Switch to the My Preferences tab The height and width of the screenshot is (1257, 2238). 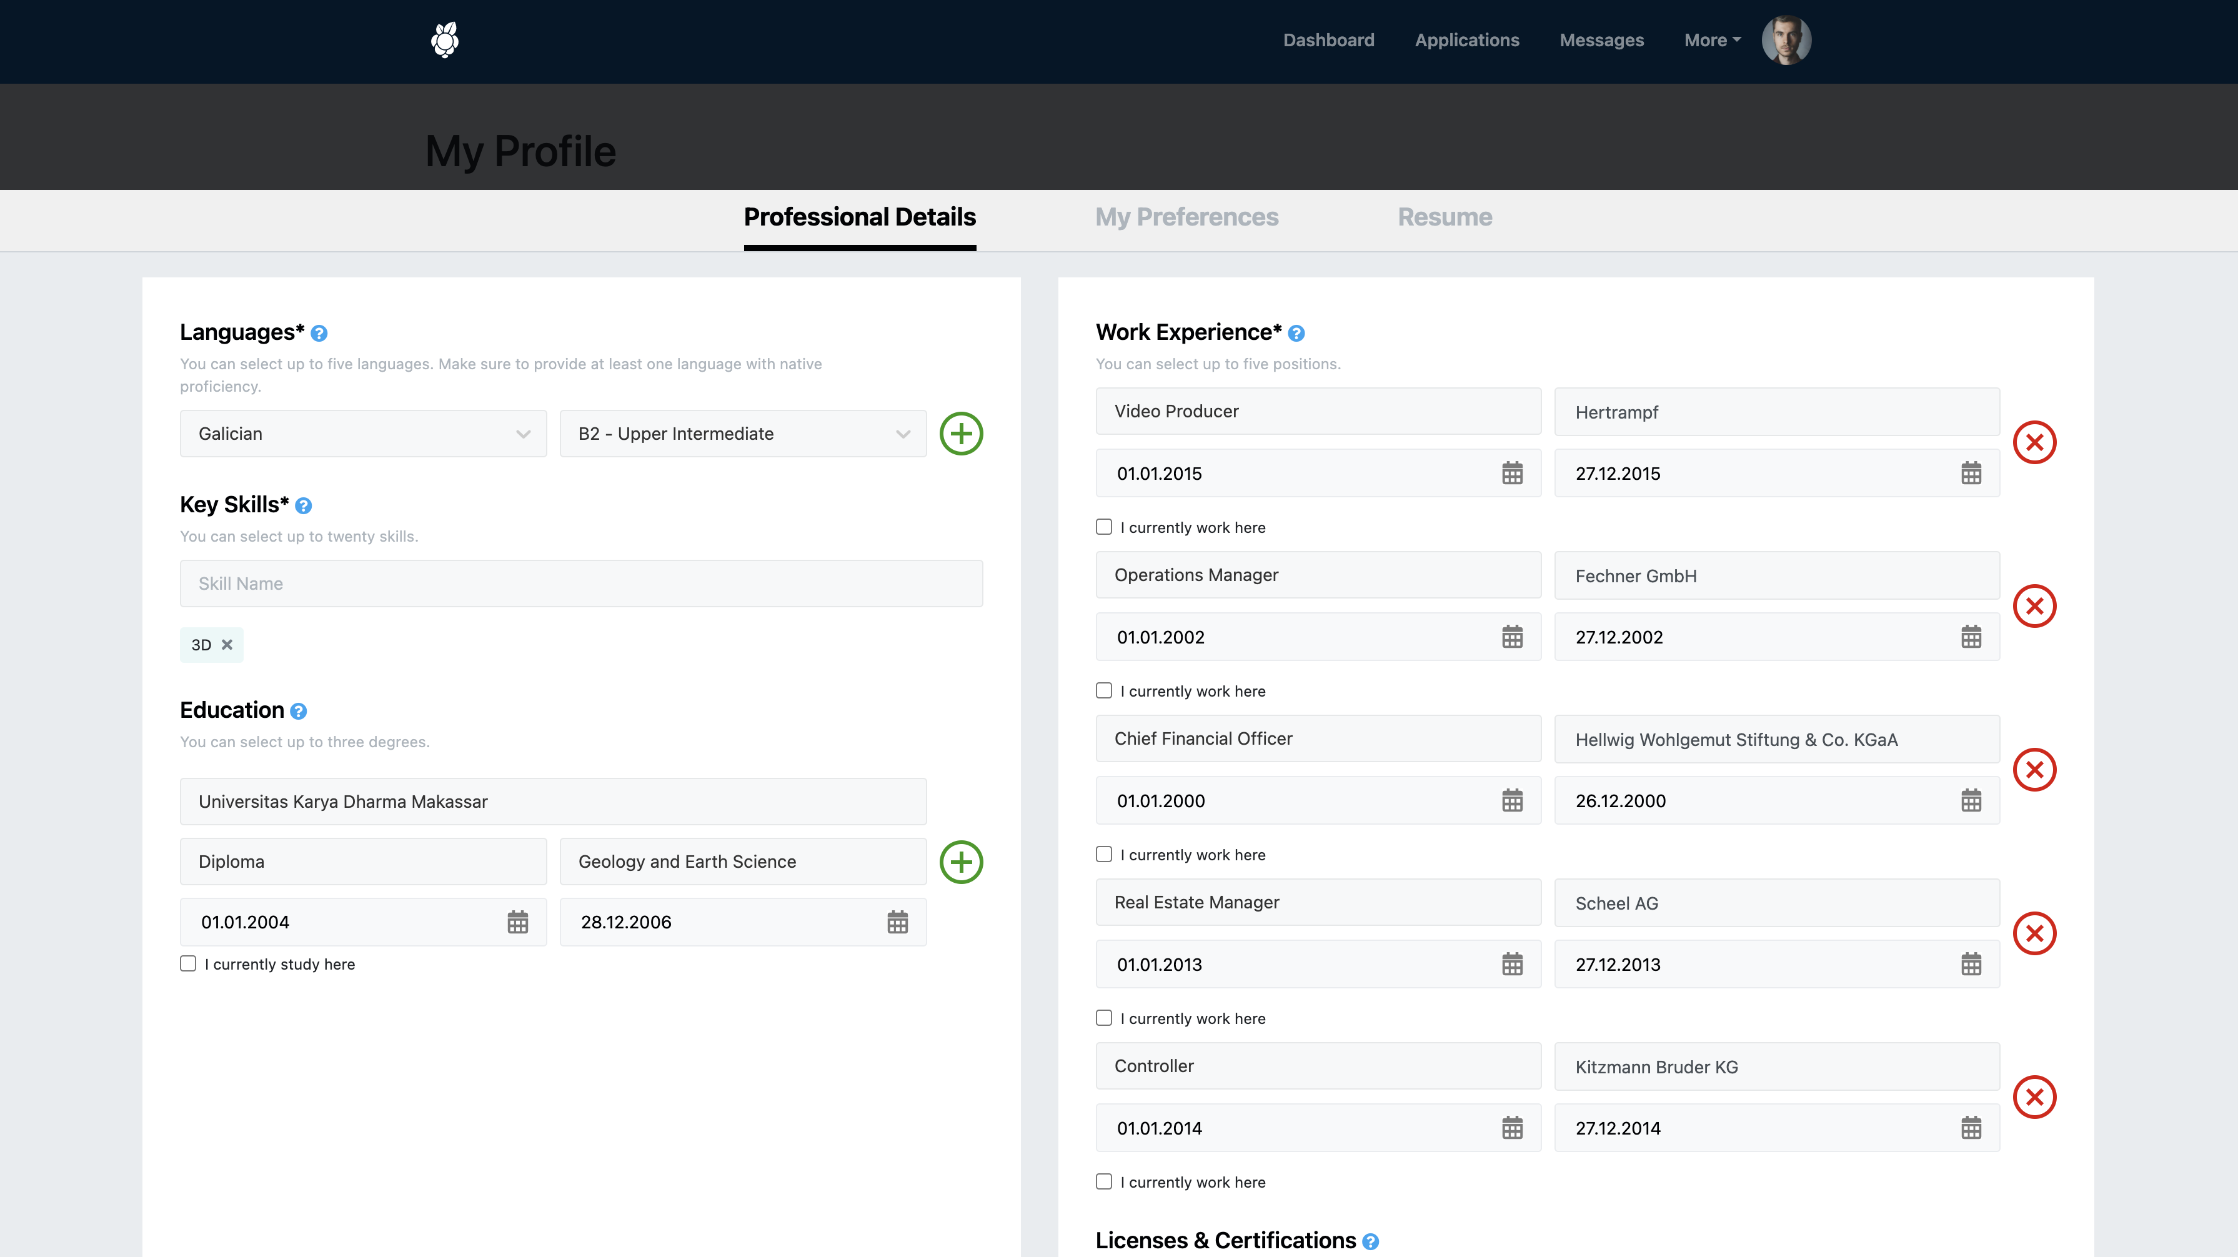1186,217
